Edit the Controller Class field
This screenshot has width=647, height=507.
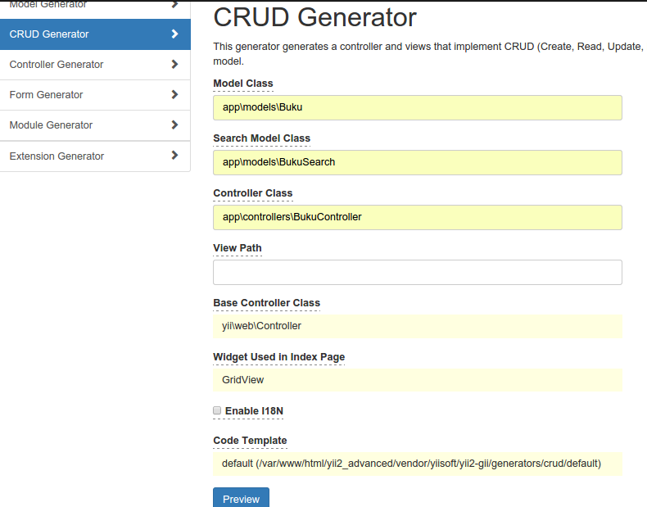[x=418, y=217]
